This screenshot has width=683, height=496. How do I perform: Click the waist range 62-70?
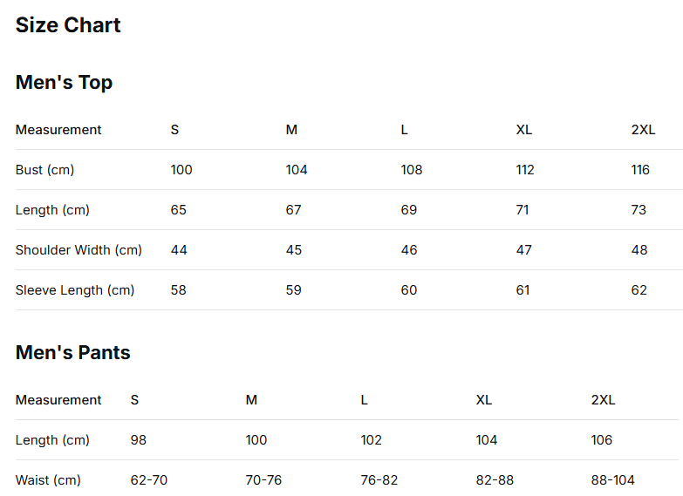click(148, 480)
